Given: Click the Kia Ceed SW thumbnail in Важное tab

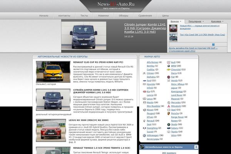Looking at the screenshot, I should point(173,37).
